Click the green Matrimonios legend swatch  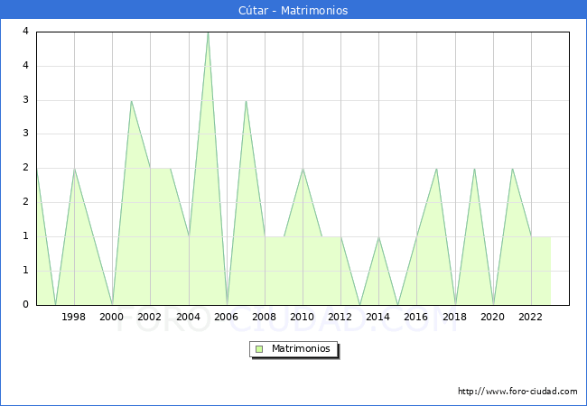pos(259,349)
